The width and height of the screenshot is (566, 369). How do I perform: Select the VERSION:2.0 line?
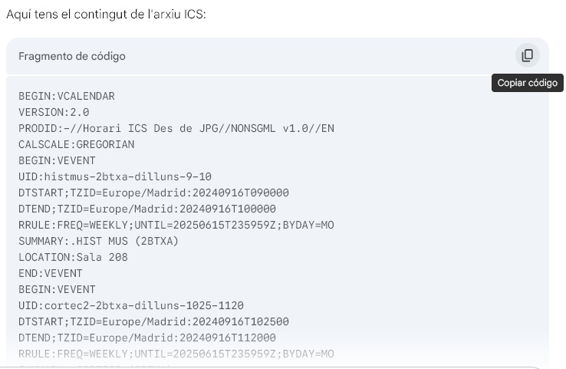coord(54,112)
